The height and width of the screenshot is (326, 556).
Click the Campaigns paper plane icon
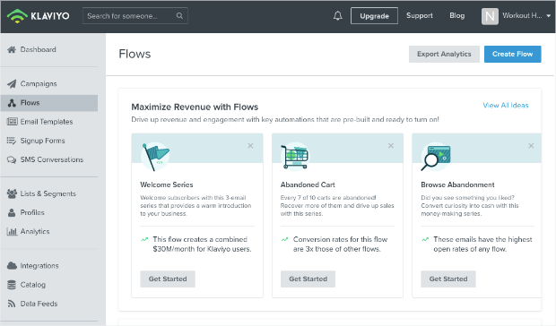[x=12, y=84]
